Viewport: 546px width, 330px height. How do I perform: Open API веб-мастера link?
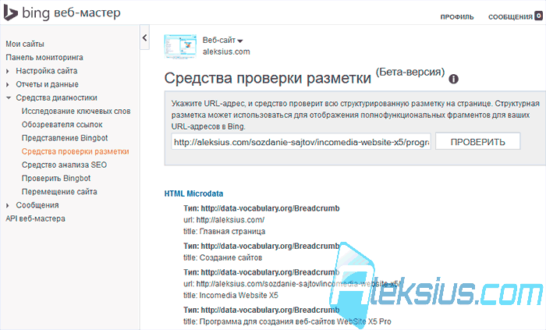pyautogui.click(x=35, y=218)
